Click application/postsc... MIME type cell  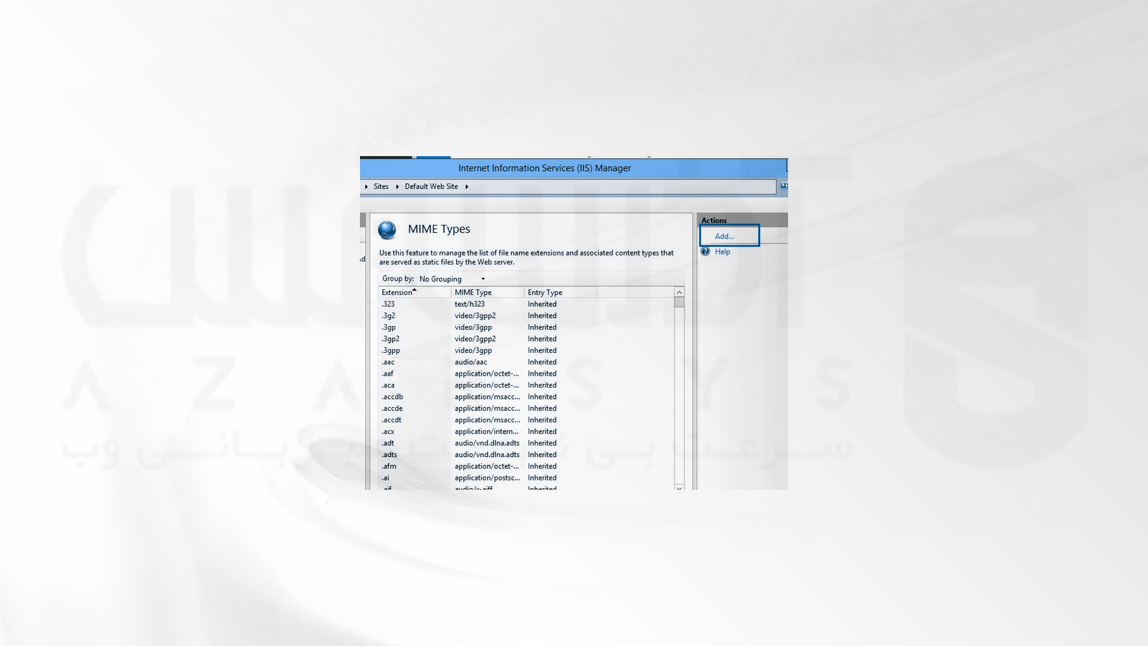(487, 478)
